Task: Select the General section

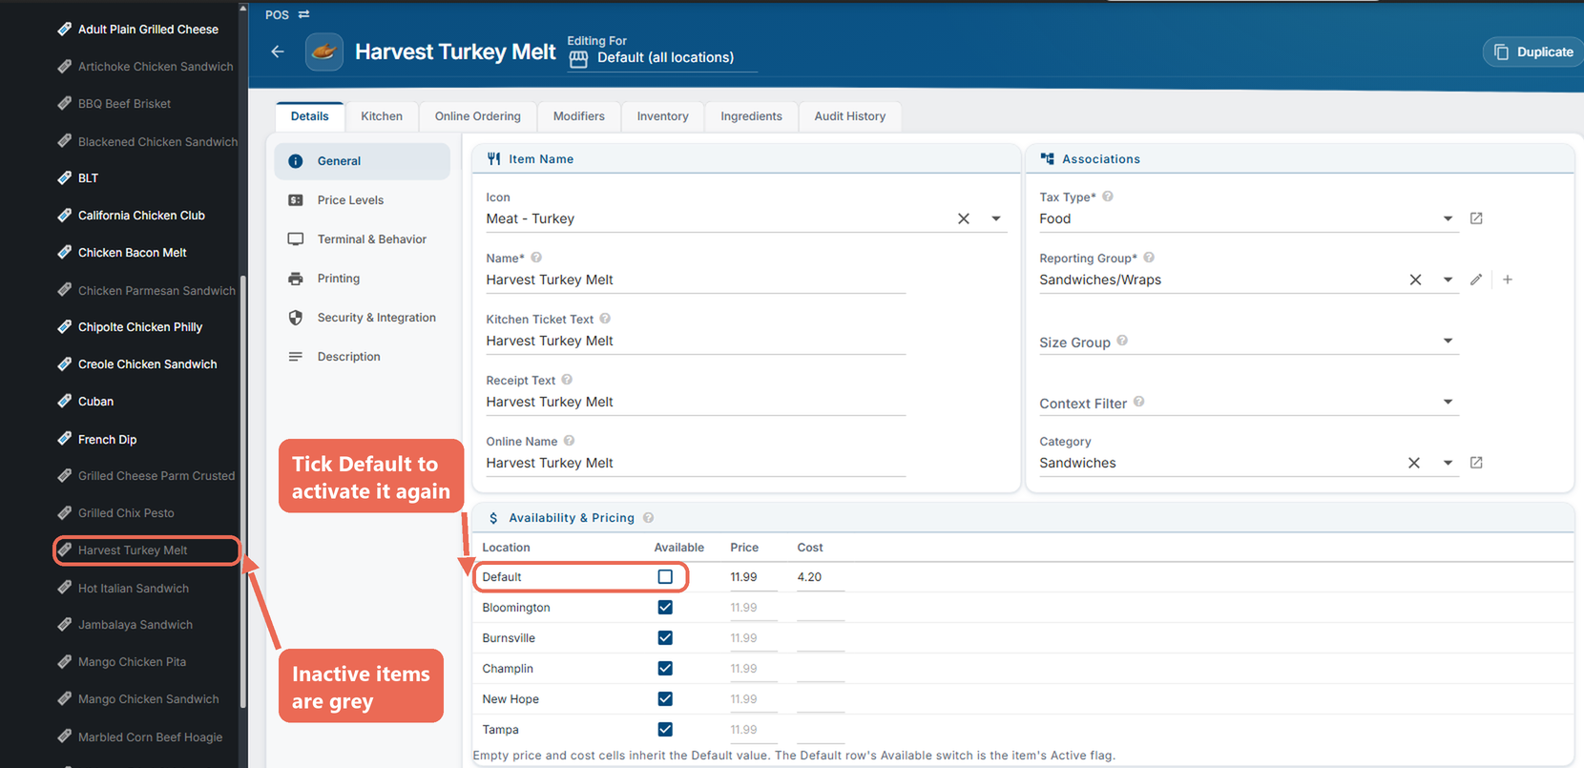Action: click(x=363, y=161)
